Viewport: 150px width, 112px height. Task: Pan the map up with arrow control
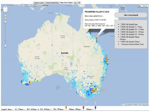coord(5,7)
